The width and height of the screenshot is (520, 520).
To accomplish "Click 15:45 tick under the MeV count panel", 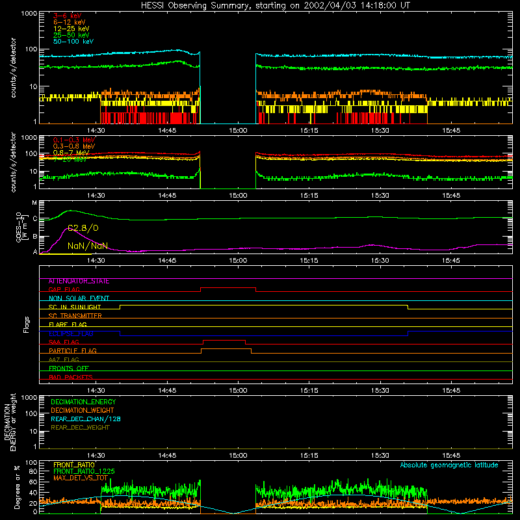I will pyautogui.click(x=451, y=196).
